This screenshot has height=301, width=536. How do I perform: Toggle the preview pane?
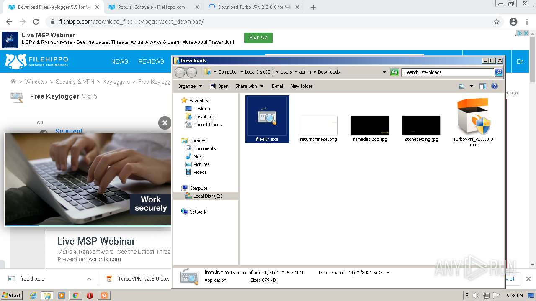(483, 86)
